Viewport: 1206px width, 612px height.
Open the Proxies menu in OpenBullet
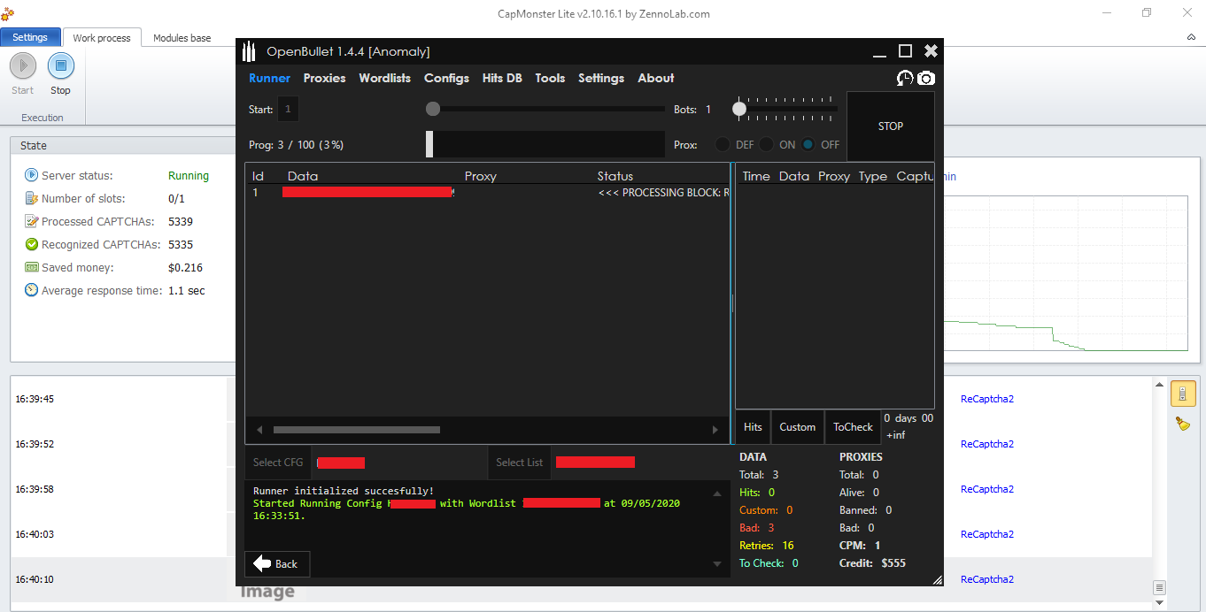(324, 78)
